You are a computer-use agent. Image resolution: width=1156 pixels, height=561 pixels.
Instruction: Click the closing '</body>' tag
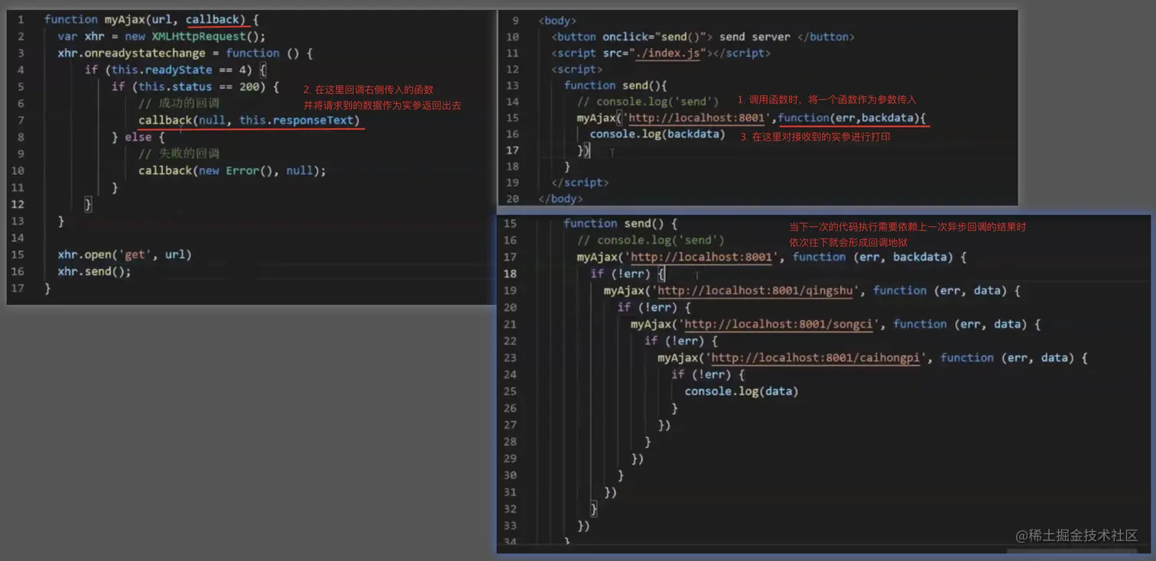(560, 199)
